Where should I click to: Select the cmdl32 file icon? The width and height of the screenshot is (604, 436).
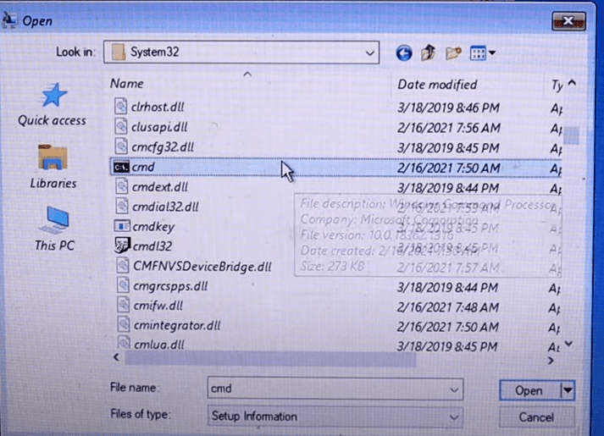click(x=120, y=246)
